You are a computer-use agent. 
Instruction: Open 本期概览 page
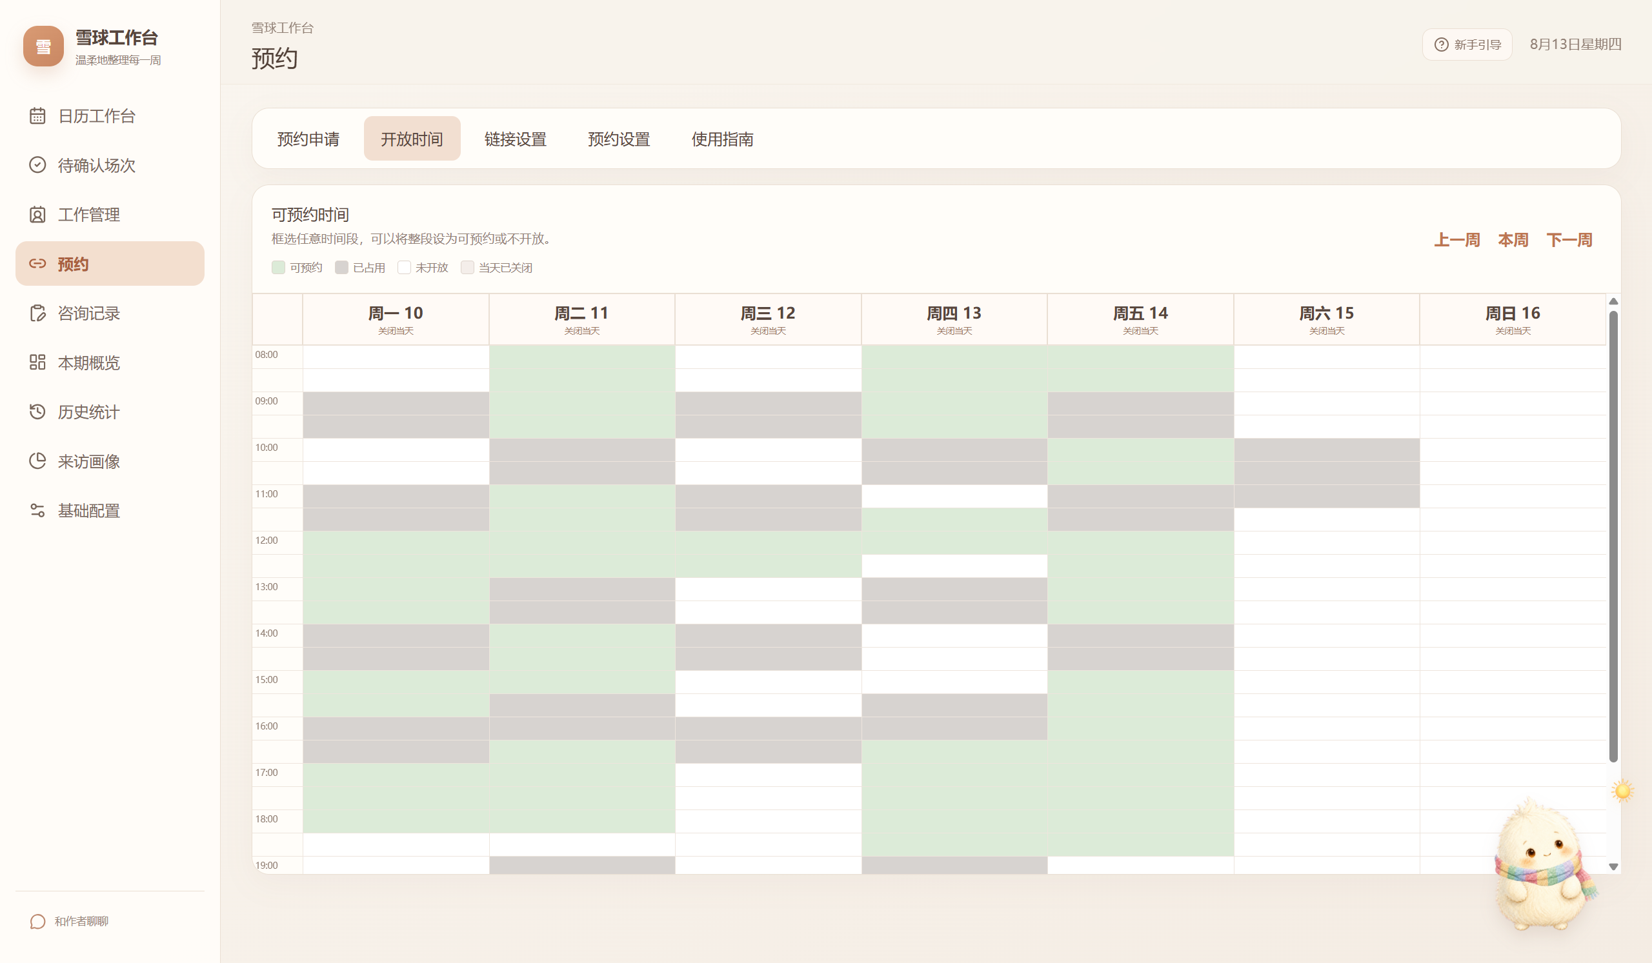pos(110,362)
